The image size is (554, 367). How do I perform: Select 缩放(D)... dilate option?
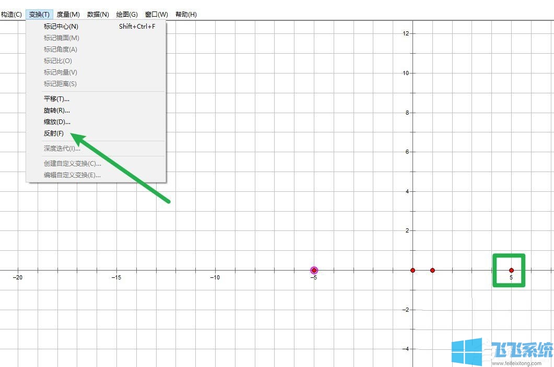point(56,122)
